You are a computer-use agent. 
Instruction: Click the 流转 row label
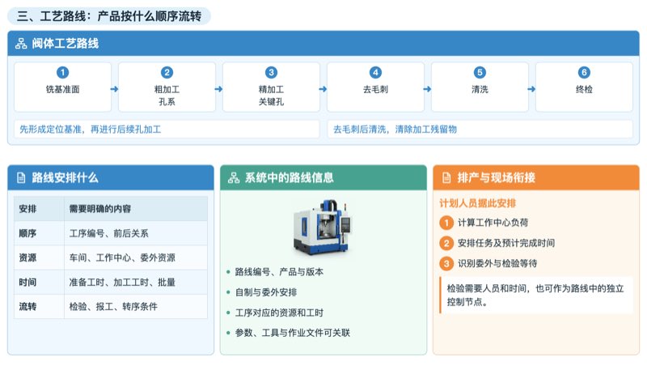click(x=27, y=306)
